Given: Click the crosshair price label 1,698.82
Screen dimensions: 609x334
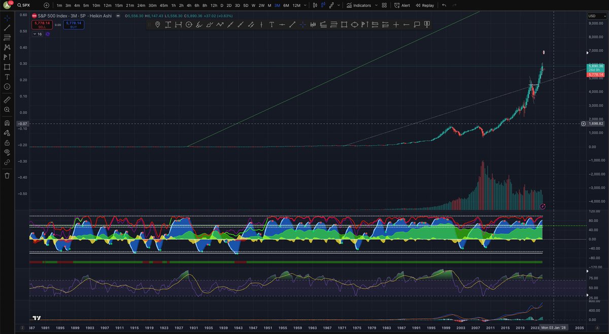Looking at the screenshot, I should (596, 123).
